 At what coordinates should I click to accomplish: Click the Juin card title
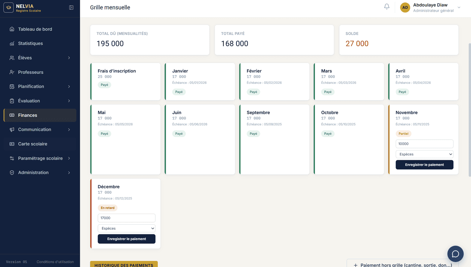pos(177,112)
